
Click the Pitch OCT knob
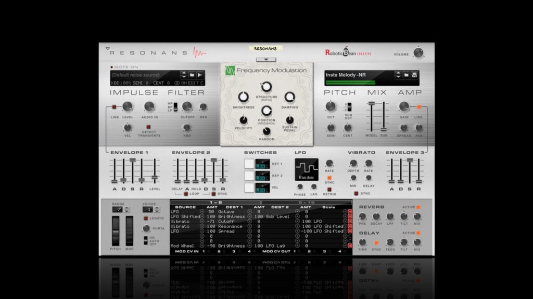pyautogui.click(x=331, y=106)
